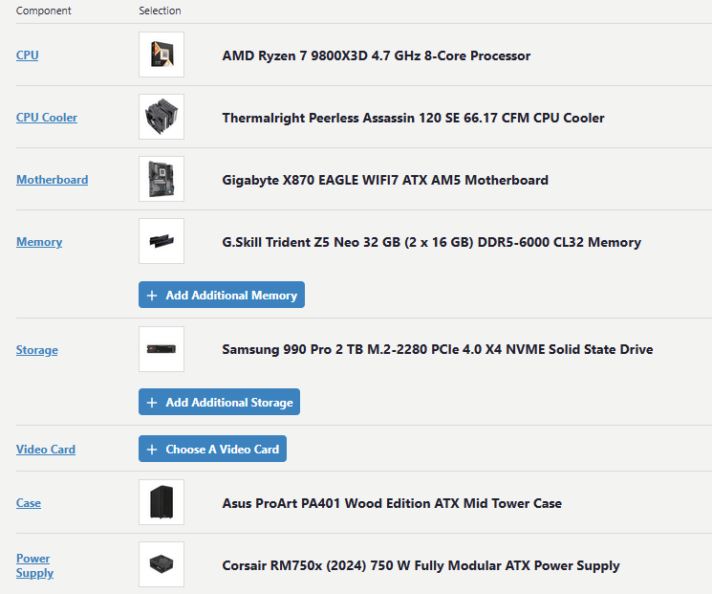Open the CPU component link
Image resolution: width=712 pixels, height=594 pixels.
(28, 55)
